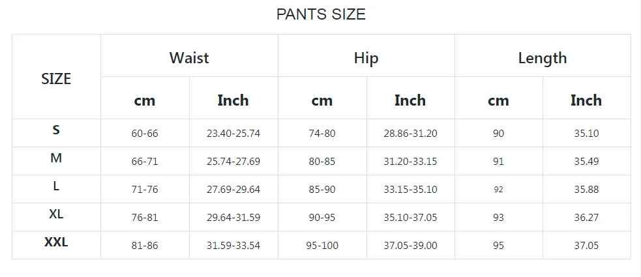The height and width of the screenshot is (277, 641).
Task: Select the SIZE header cell
Action: tap(57, 77)
